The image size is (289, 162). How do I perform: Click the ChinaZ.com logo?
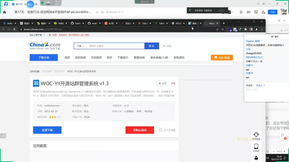tap(45, 46)
